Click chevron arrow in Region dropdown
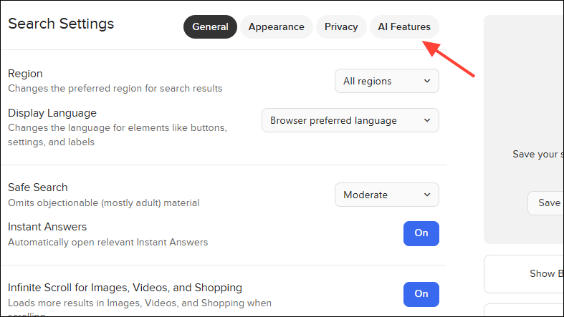This screenshot has width=564, height=317. (427, 81)
